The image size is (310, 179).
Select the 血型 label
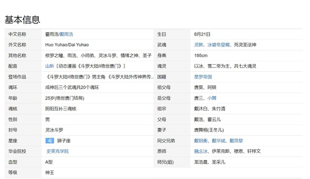pos(13,162)
